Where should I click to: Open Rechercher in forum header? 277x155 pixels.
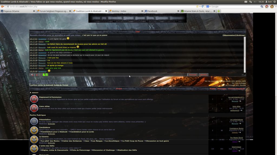click(115, 18)
